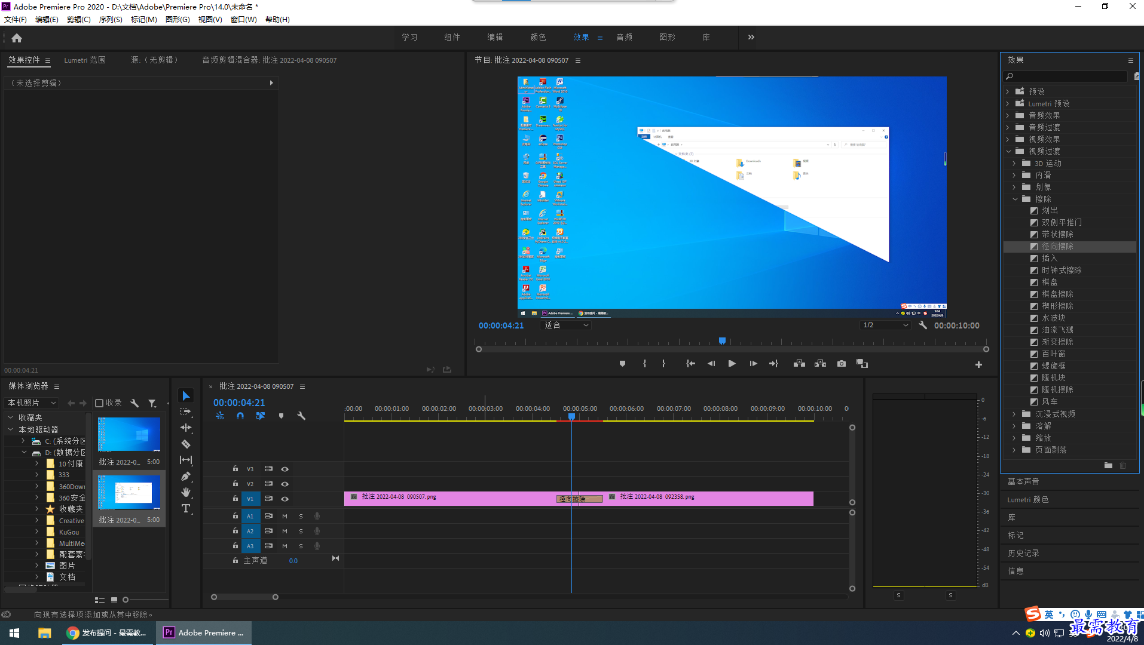Expand the 溶解 folder

click(x=1014, y=426)
